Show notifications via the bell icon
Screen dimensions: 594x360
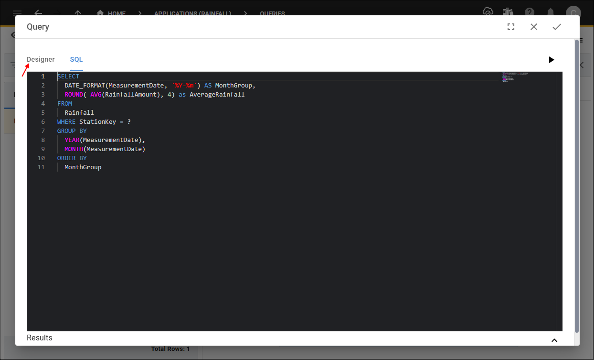pos(551,12)
